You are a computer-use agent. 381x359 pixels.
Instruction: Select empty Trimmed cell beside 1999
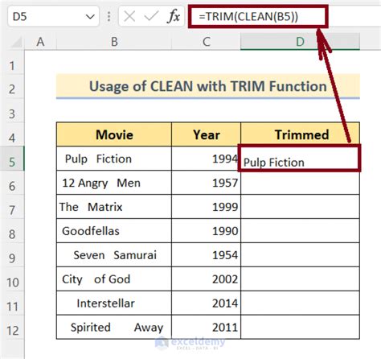[300, 207]
